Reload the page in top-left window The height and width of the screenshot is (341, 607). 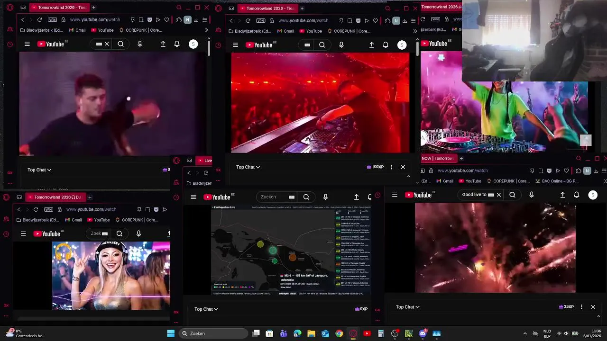[39, 20]
